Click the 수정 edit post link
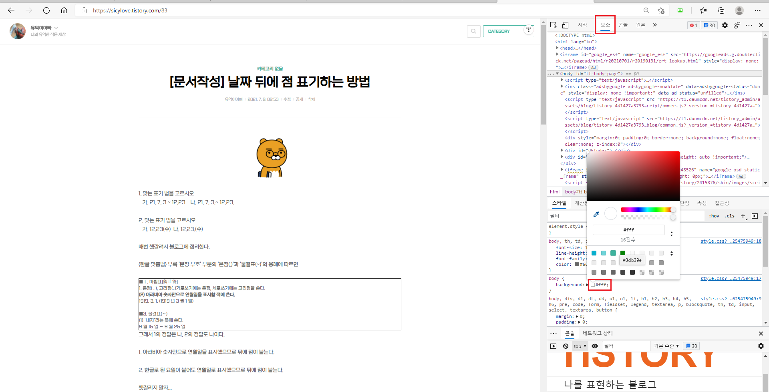This screenshot has height=392, width=769. pyautogui.click(x=287, y=99)
